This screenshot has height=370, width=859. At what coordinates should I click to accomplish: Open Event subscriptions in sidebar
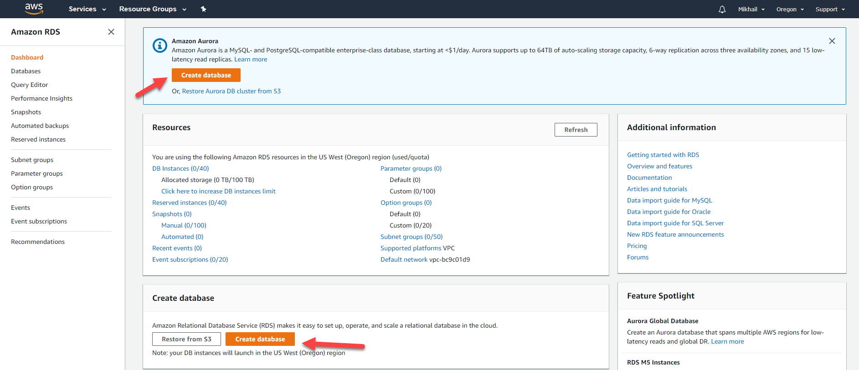tap(39, 221)
